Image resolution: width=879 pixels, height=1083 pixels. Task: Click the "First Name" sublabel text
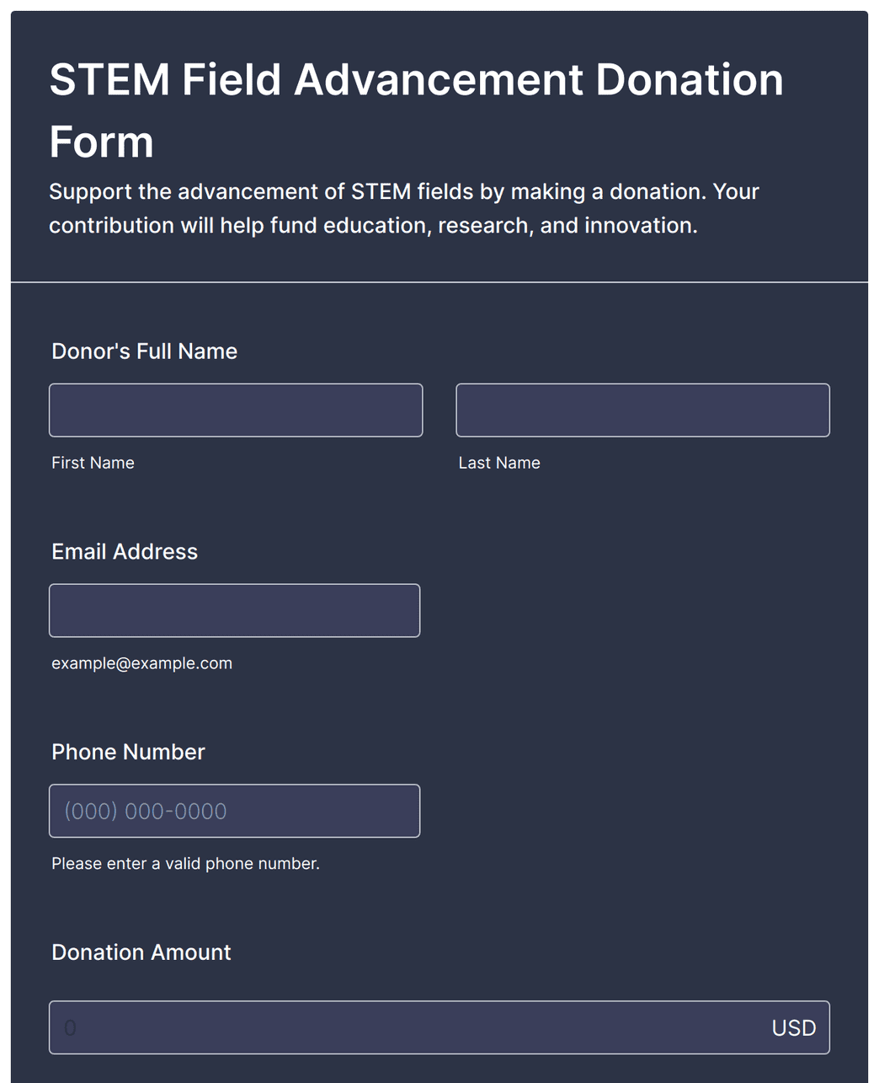(x=93, y=463)
